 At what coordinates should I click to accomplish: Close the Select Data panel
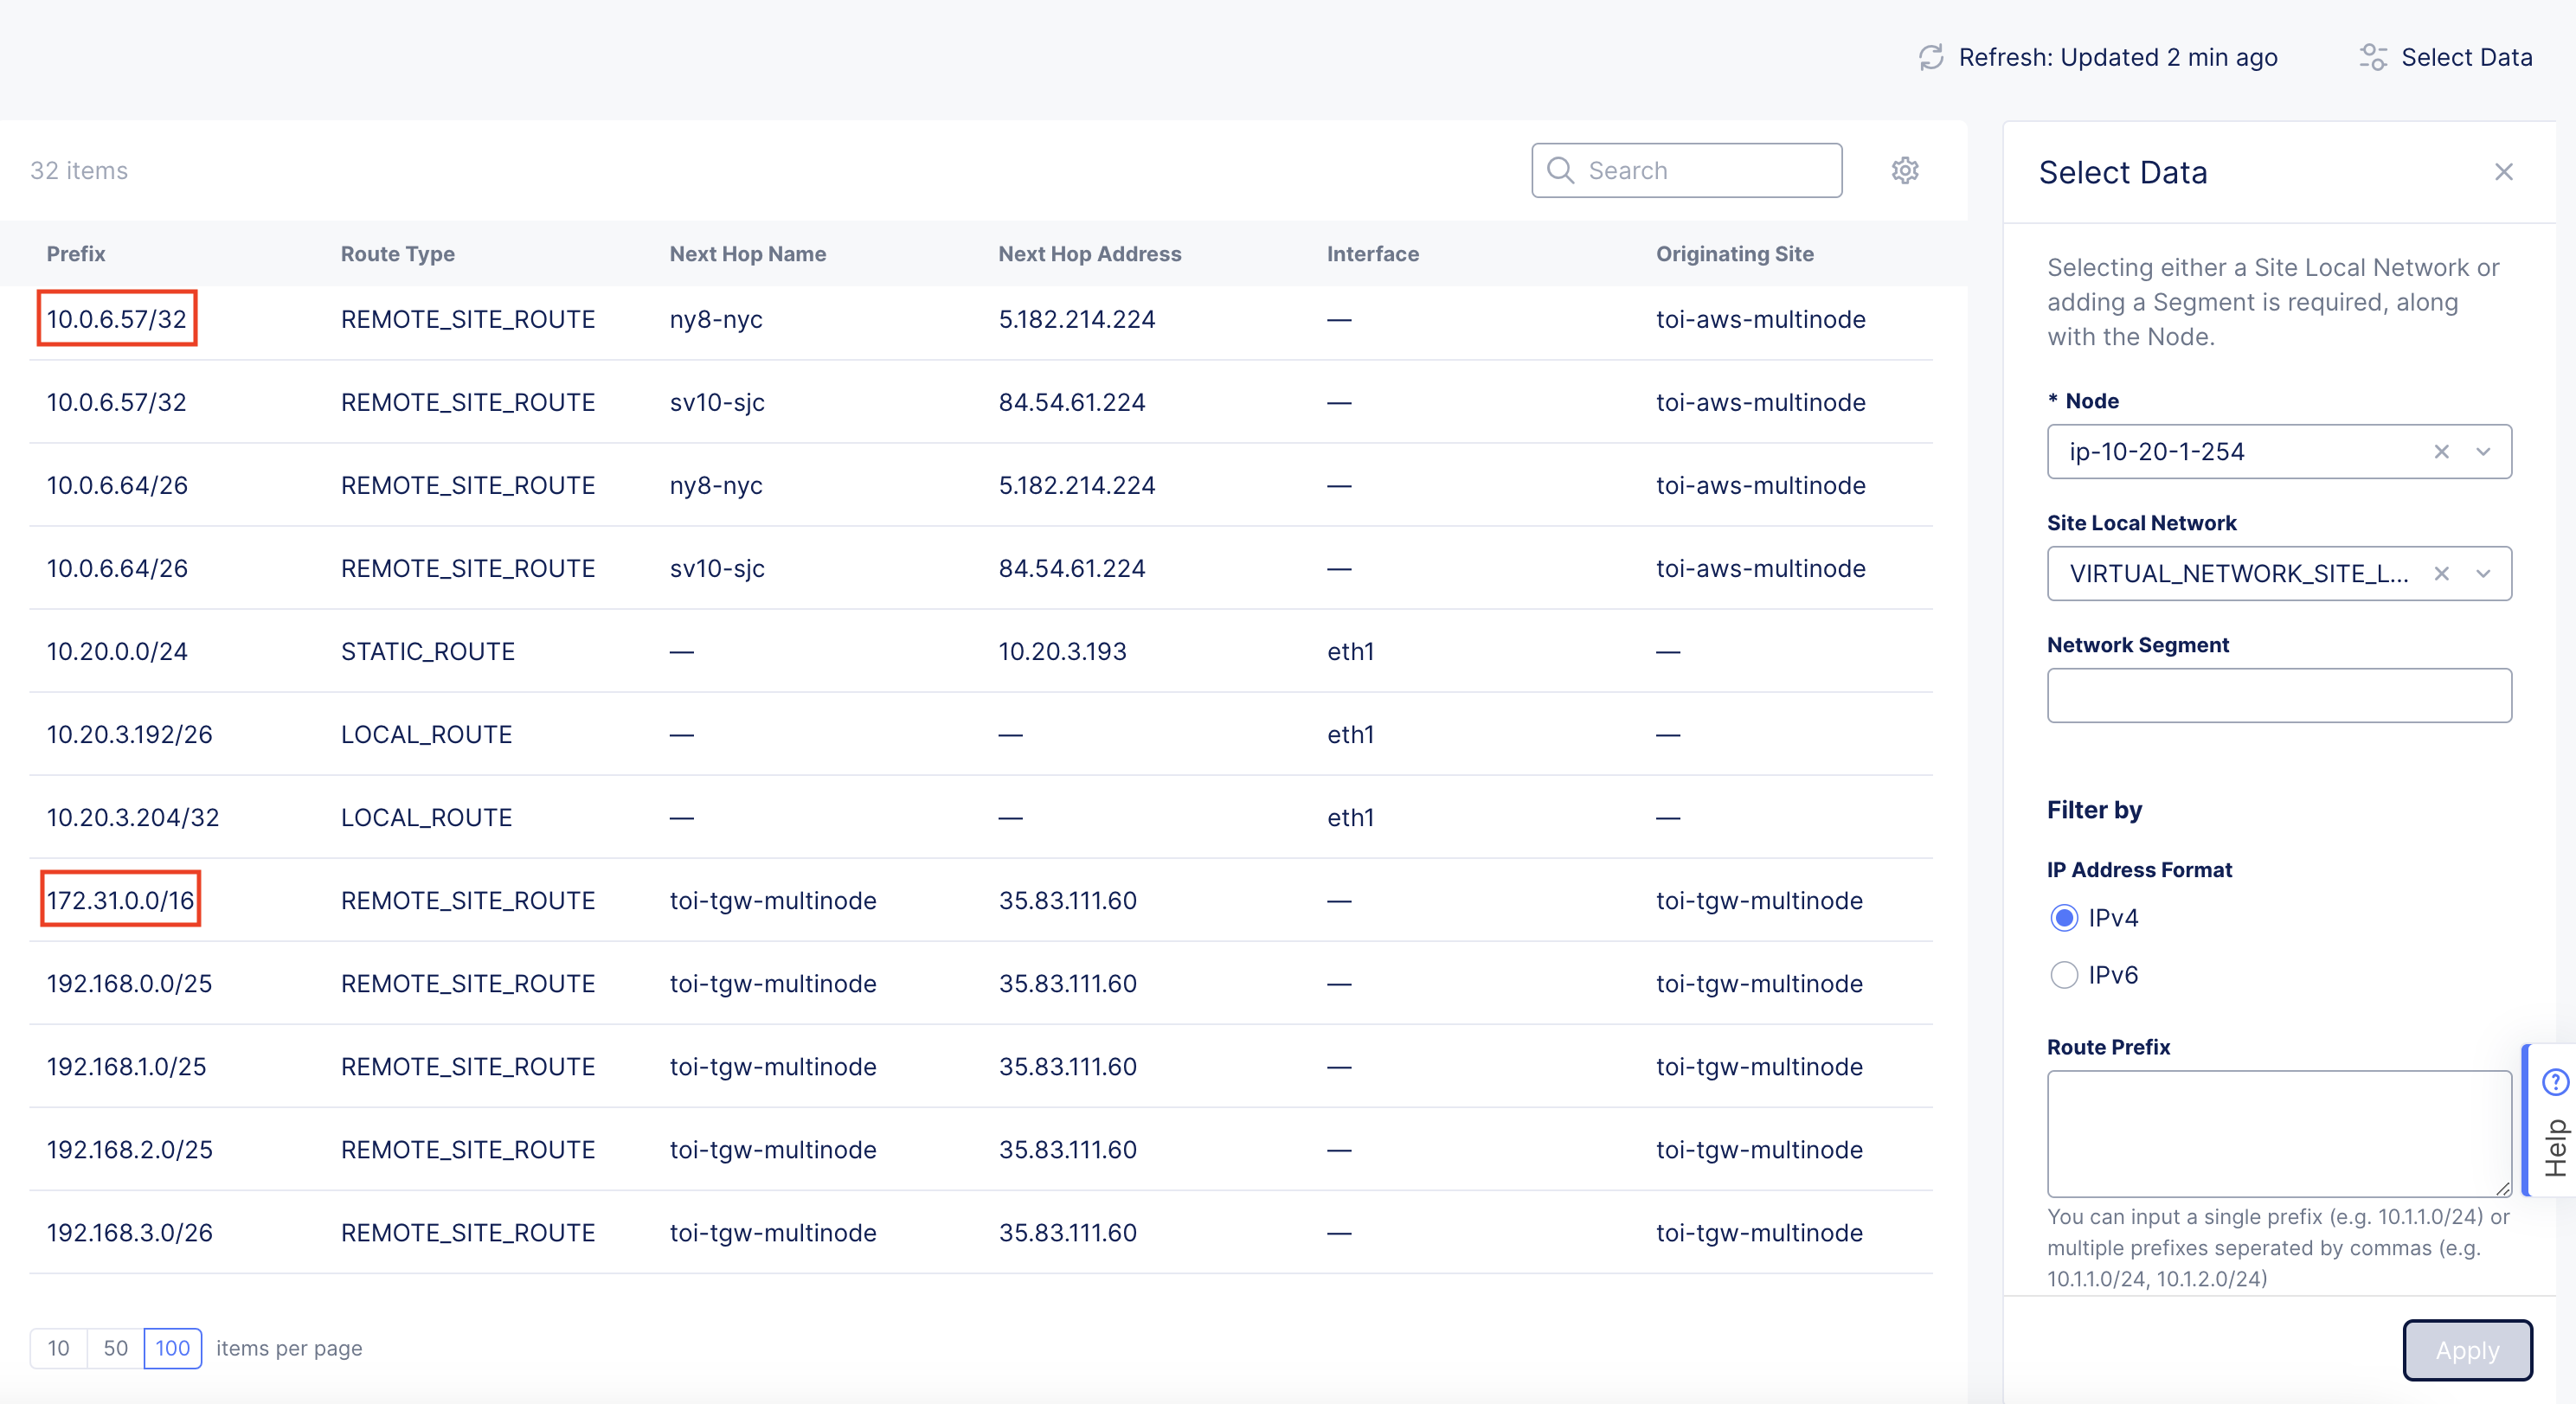2503,172
